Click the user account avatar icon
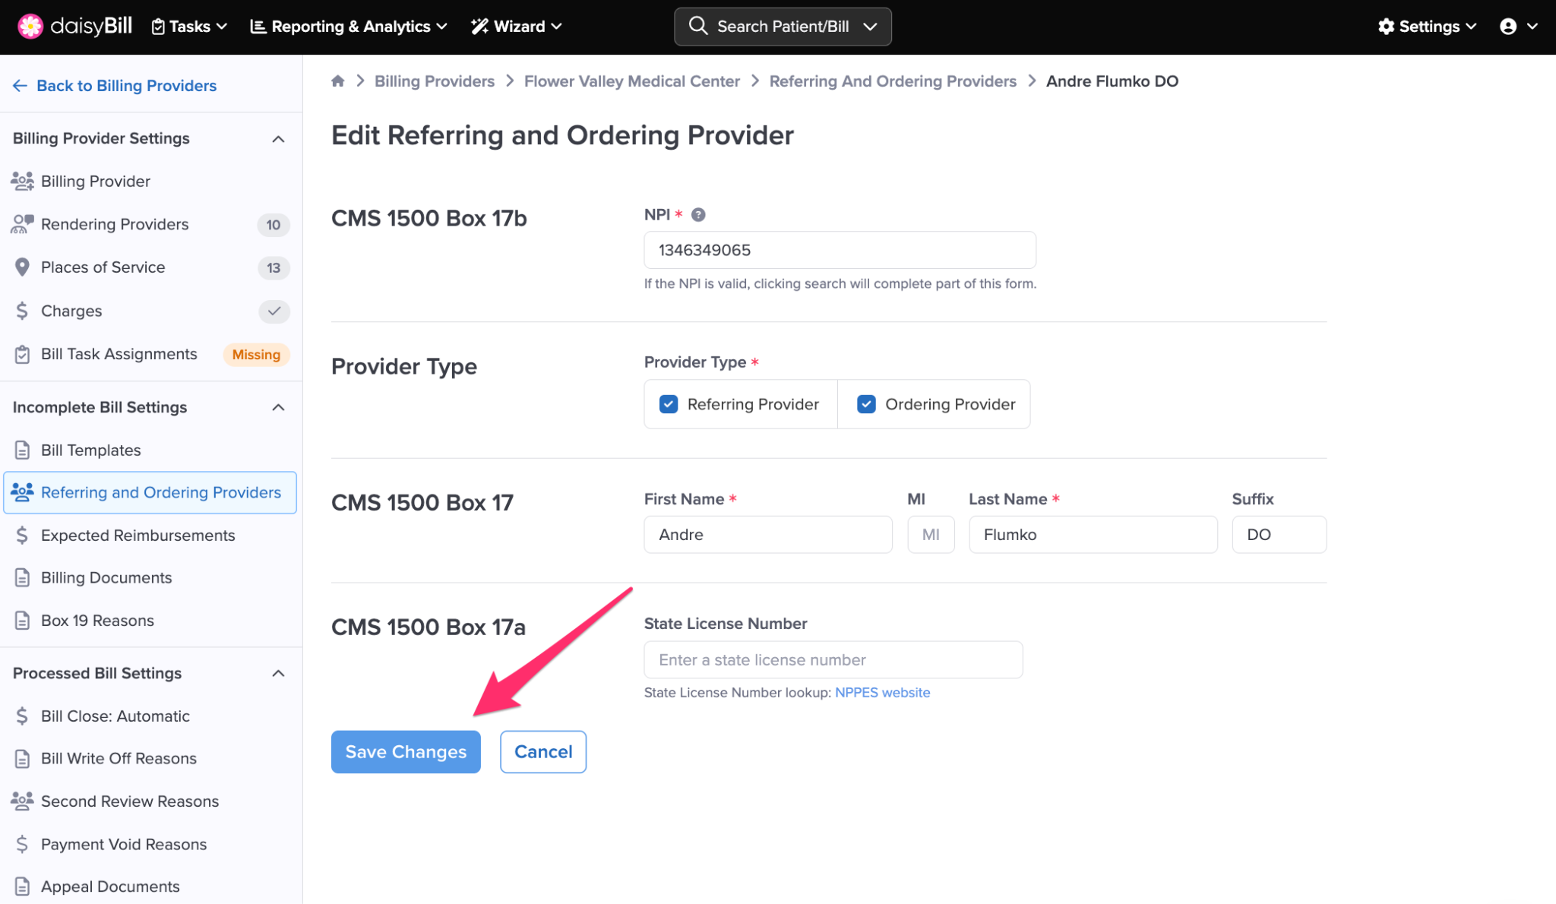The height and width of the screenshot is (904, 1556). [1508, 27]
